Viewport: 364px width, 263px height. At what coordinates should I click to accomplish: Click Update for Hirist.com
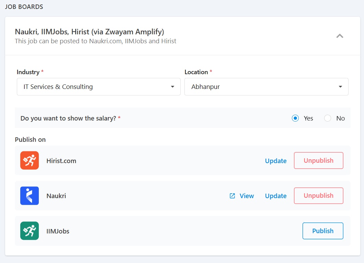point(276,161)
